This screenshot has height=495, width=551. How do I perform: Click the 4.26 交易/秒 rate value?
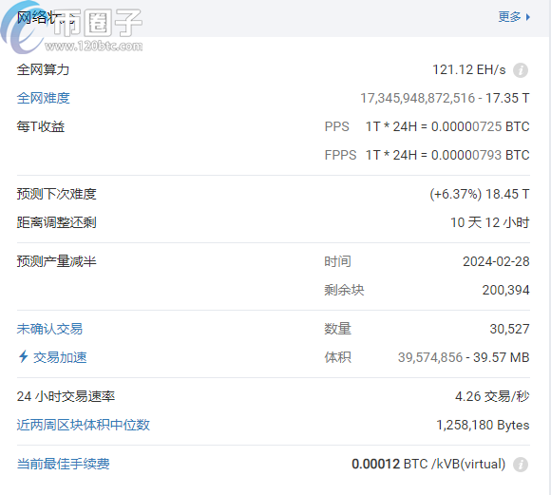(x=492, y=396)
